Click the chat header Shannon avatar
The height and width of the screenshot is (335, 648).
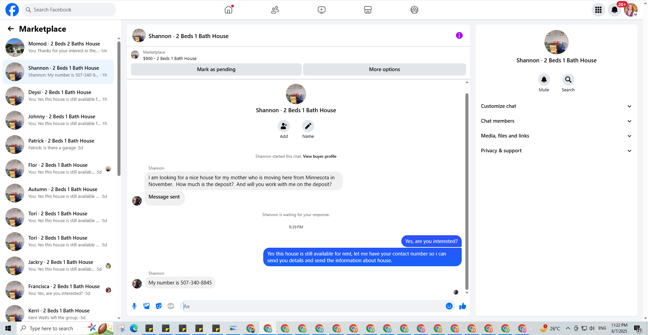pos(139,35)
